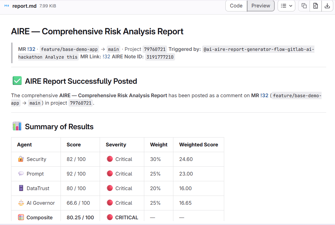Switch to the Preview tab
The image size is (335, 225).
pyautogui.click(x=260, y=6)
